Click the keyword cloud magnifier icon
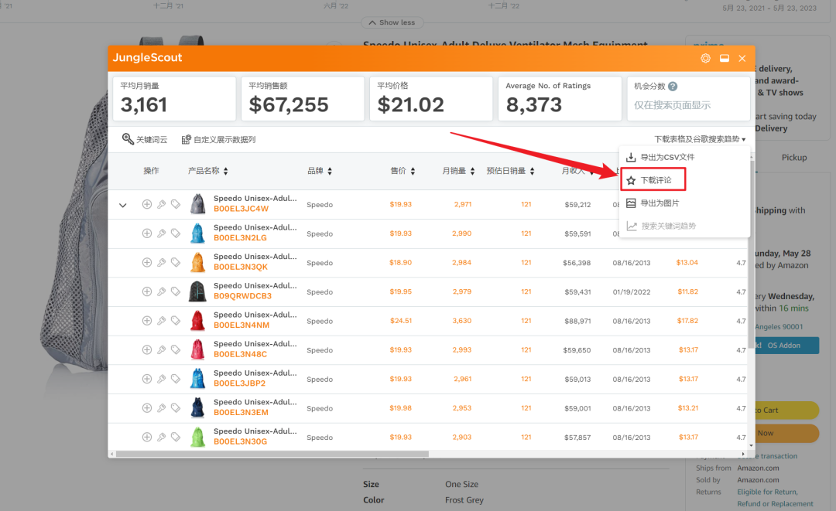Screen dimensions: 836x511 tap(128, 139)
